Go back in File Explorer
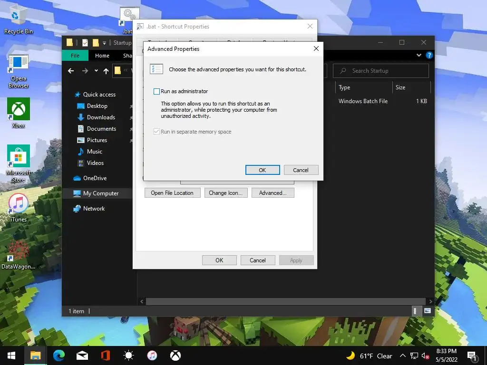 coord(71,71)
